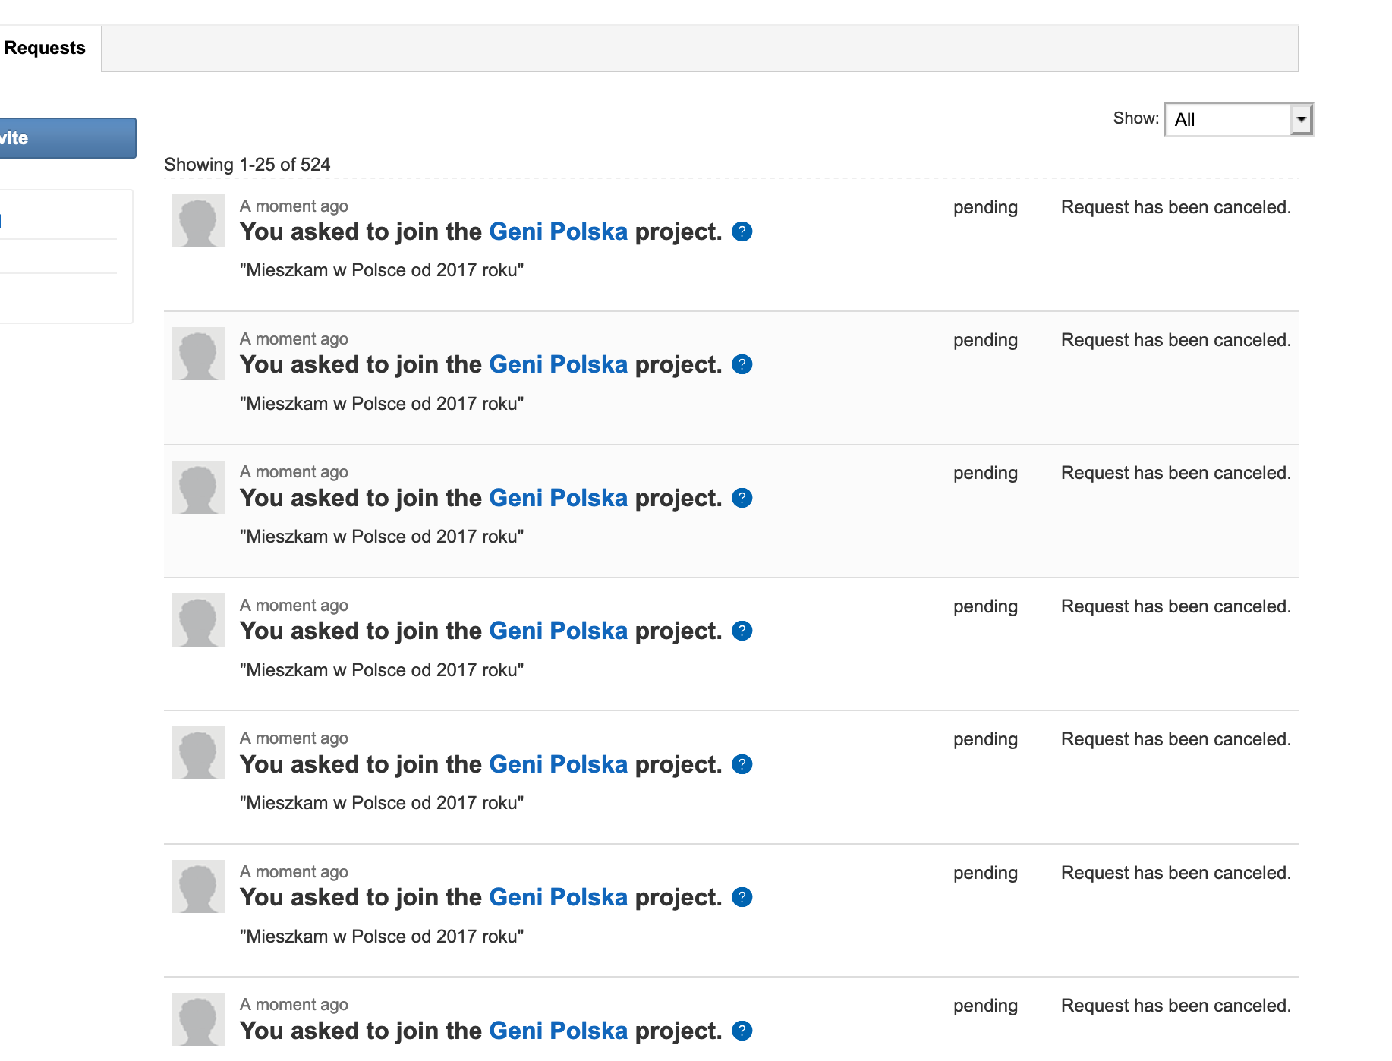Click help icon on fourth Geni Polska request
The image size is (1392, 1061).
click(x=742, y=631)
